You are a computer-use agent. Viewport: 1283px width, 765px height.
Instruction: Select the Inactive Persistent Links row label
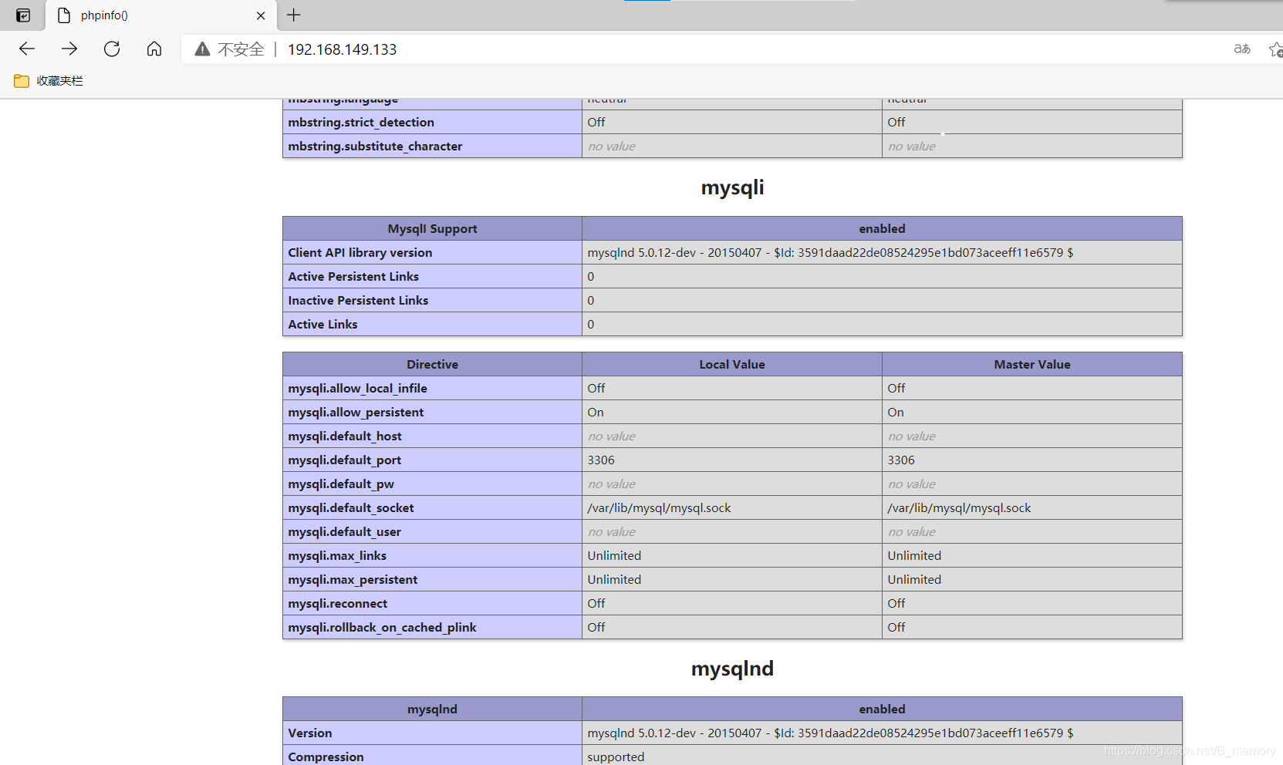[358, 301]
